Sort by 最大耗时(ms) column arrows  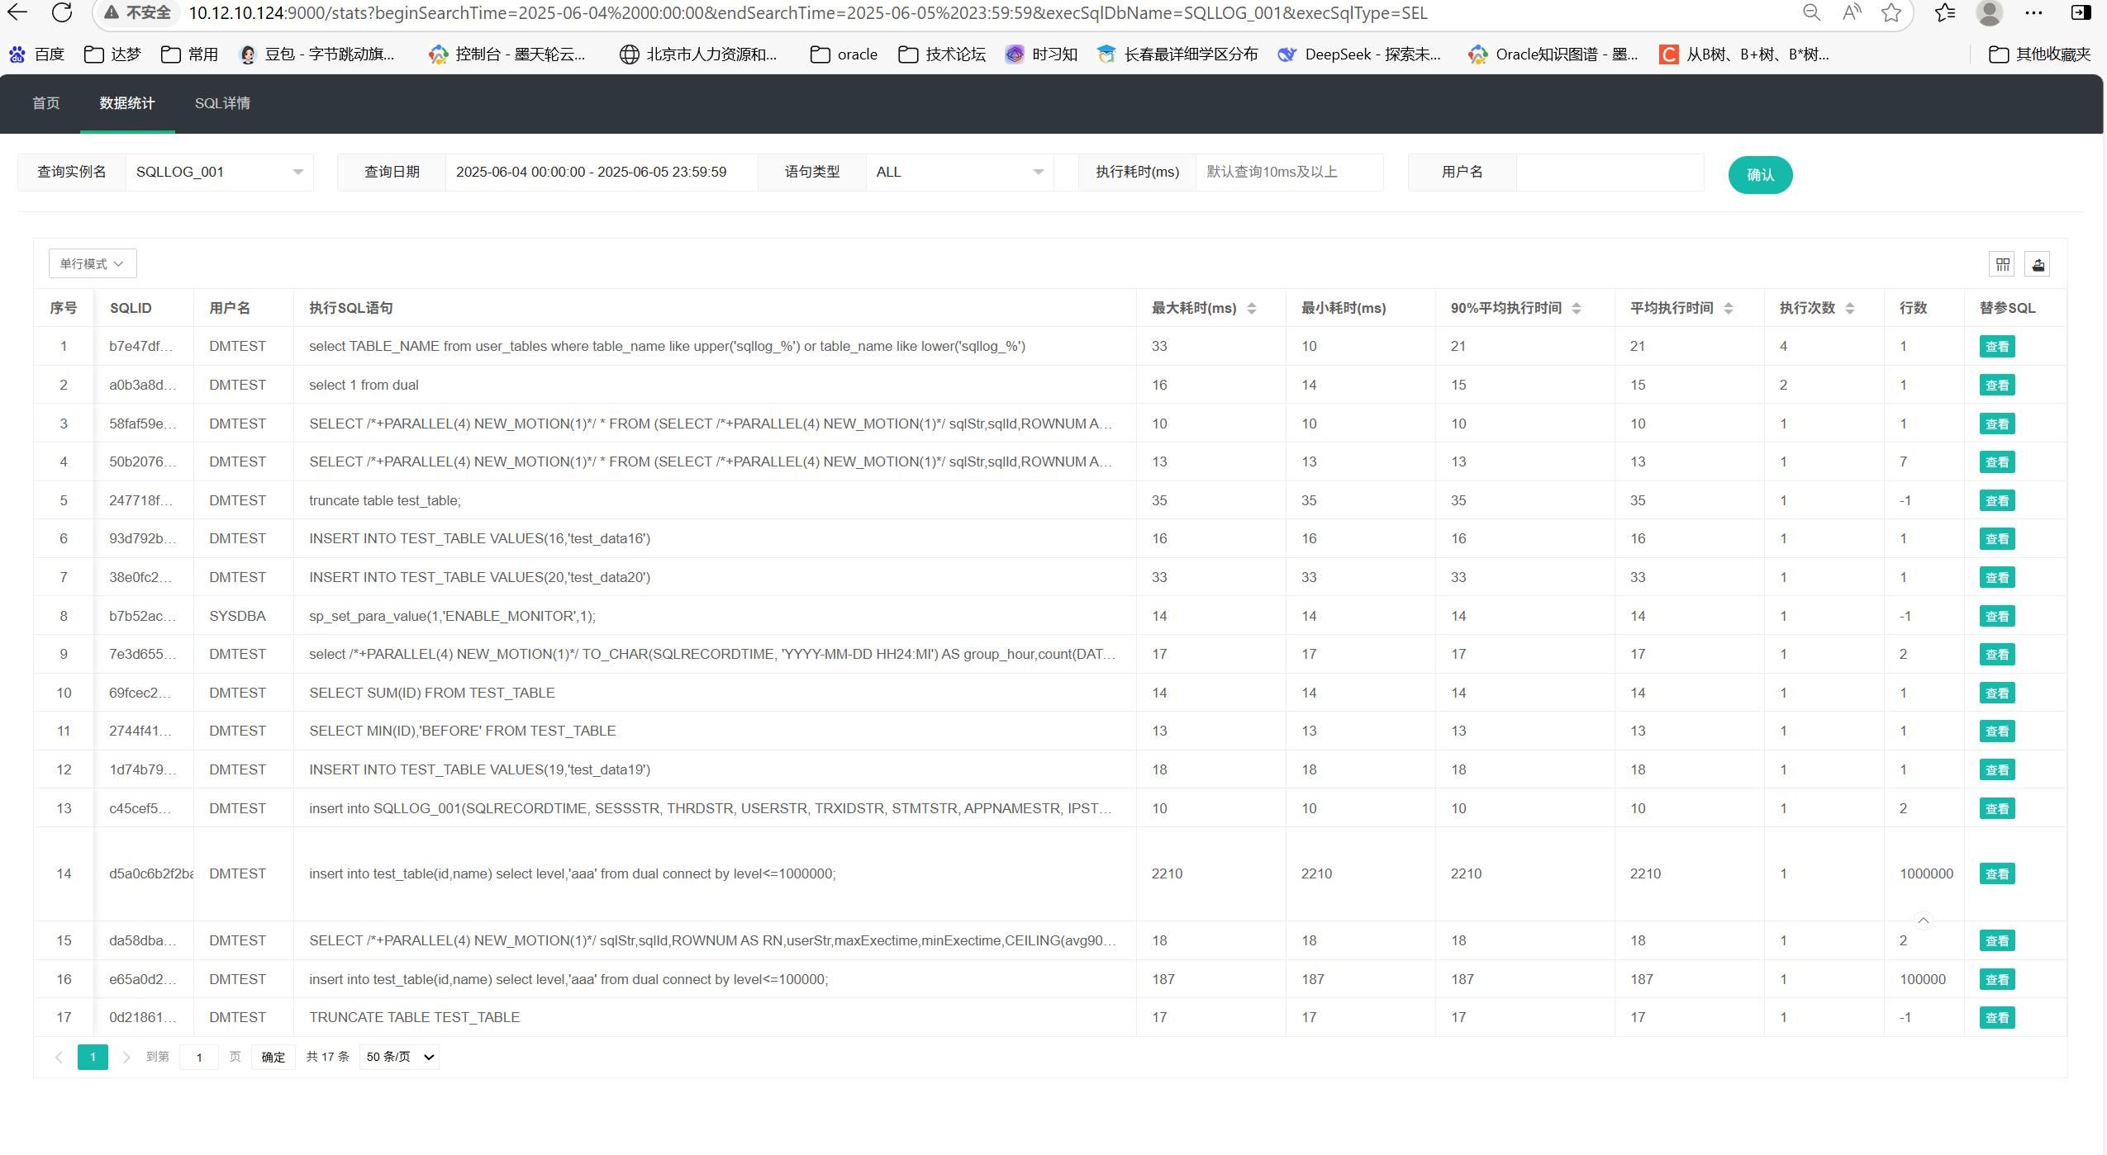1251,308
